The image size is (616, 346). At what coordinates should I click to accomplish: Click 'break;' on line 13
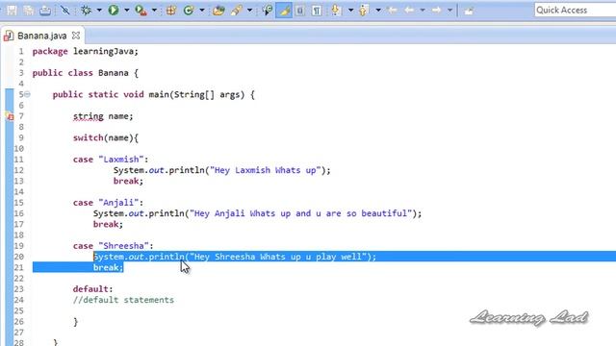tap(128, 181)
